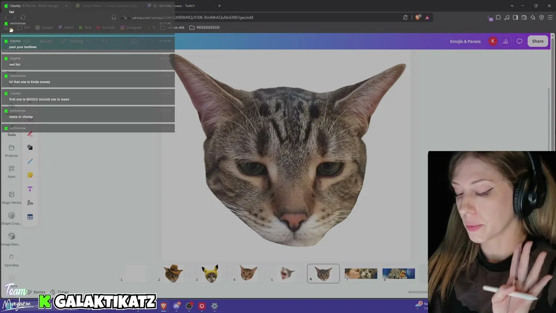Select page 6 cat face thumbnail
The height and width of the screenshot is (313, 556).
tap(324, 273)
